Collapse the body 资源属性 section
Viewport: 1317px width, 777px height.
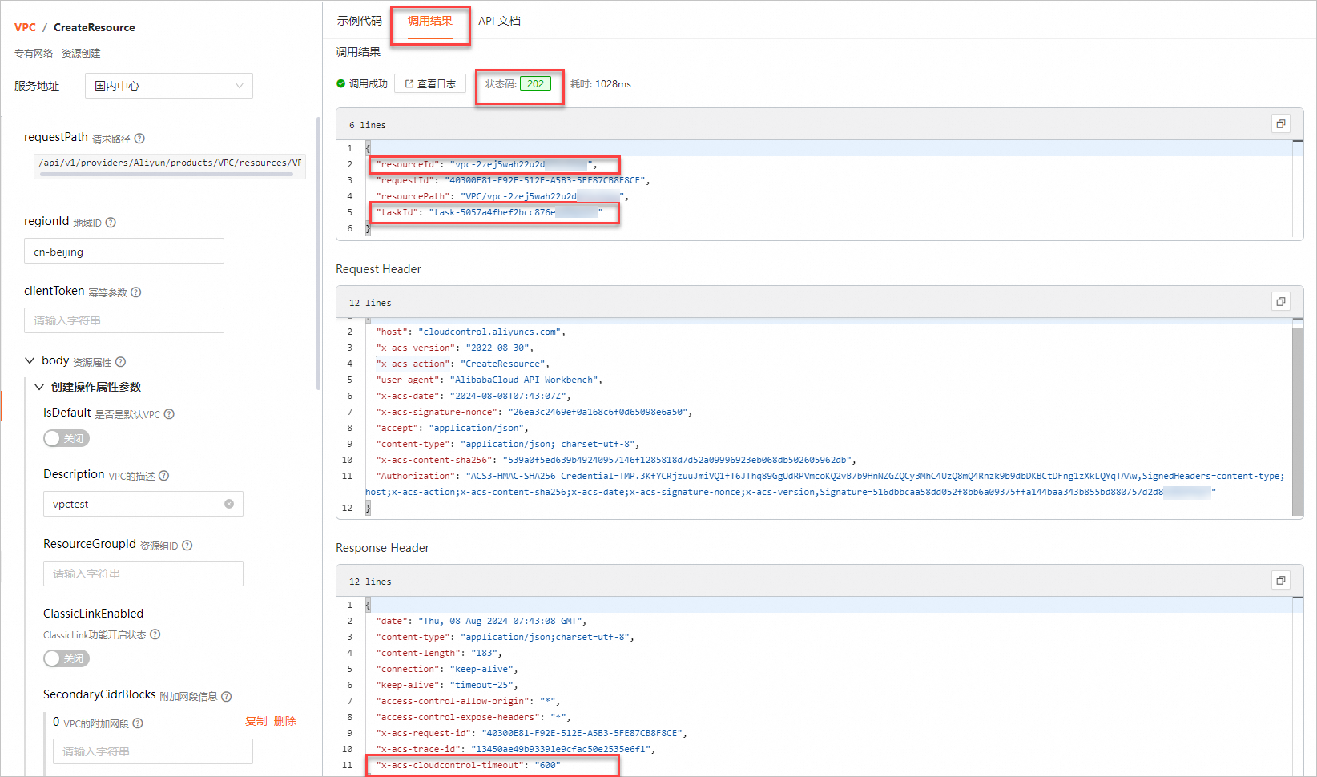click(30, 360)
